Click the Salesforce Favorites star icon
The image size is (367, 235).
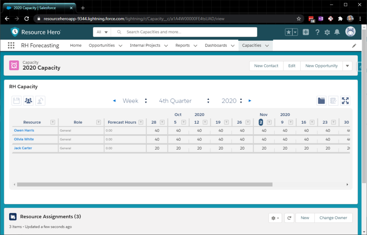(289, 32)
